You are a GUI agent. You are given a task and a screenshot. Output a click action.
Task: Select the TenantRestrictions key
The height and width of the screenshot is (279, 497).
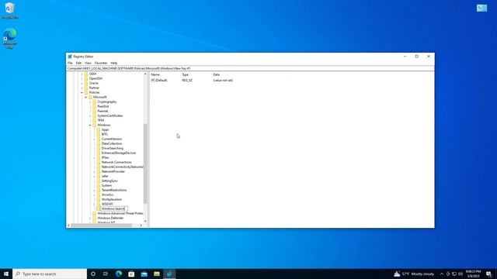pyautogui.click(x=114, y=190)
